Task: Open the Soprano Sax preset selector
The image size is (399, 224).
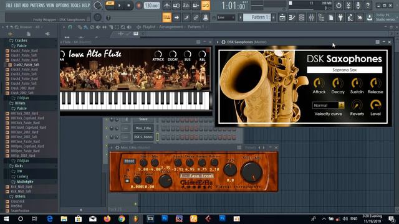Action: tap(345, 70)
